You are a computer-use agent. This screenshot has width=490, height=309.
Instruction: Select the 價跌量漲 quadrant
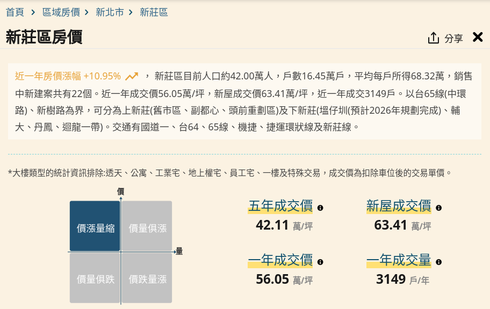pos(147,278)
